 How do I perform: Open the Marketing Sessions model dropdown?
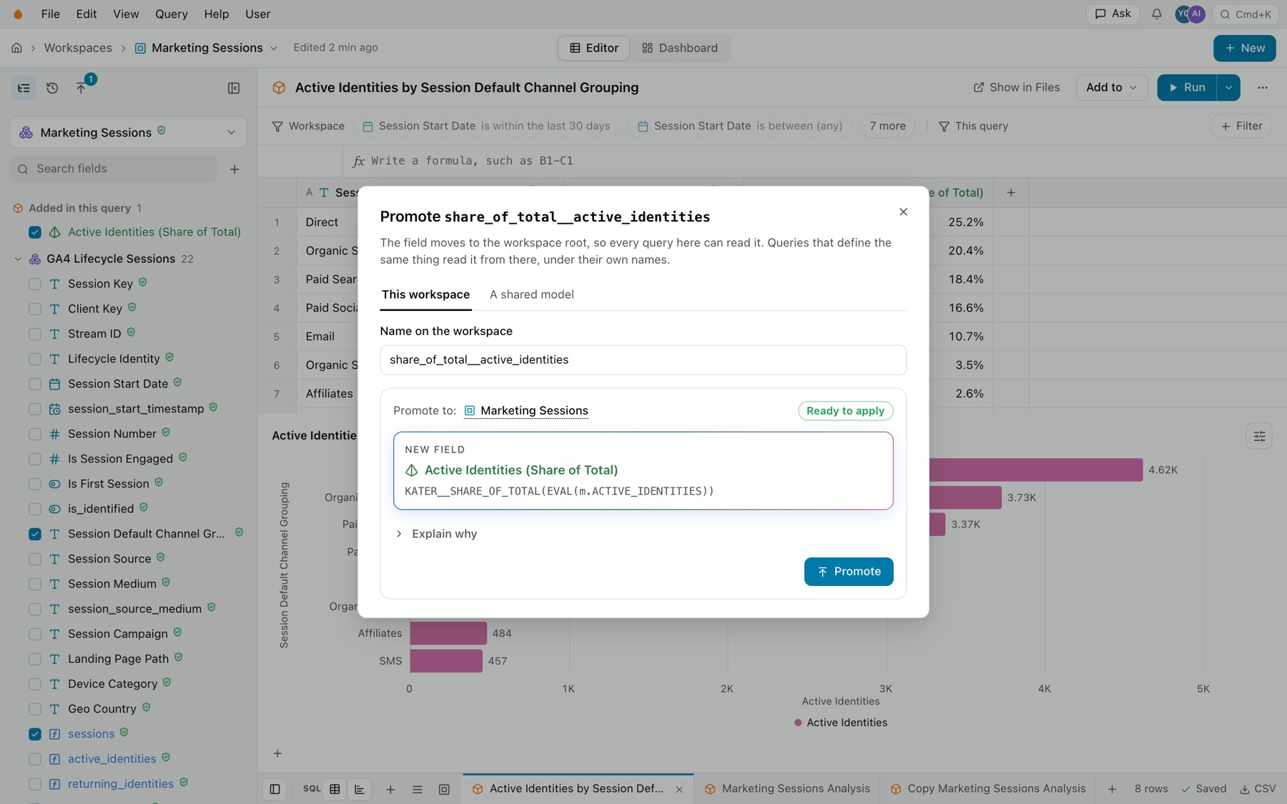(x=128, y=132)
